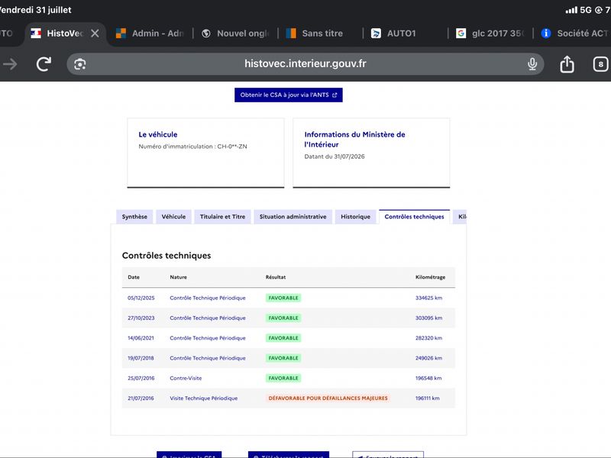This screenshot has width=611, height=458.
Task: Click the 334625 km mileage value
Action: pos(428,298)
